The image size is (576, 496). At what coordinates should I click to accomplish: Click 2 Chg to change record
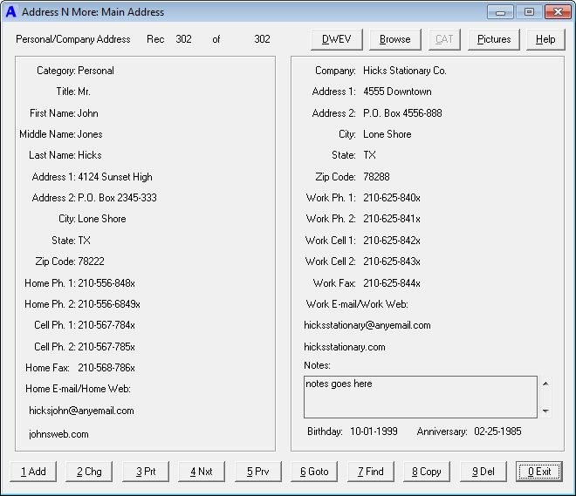coord(89,472)
